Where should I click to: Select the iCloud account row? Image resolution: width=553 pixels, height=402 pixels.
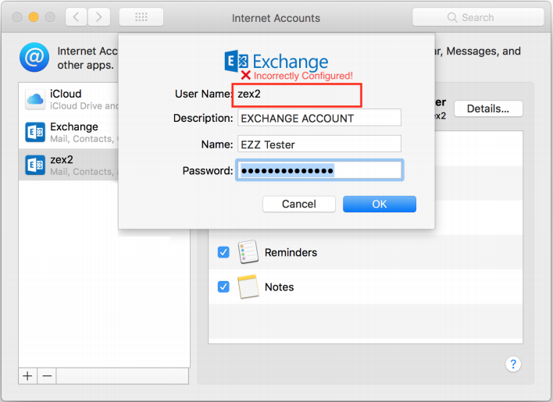tap(69, 99)
